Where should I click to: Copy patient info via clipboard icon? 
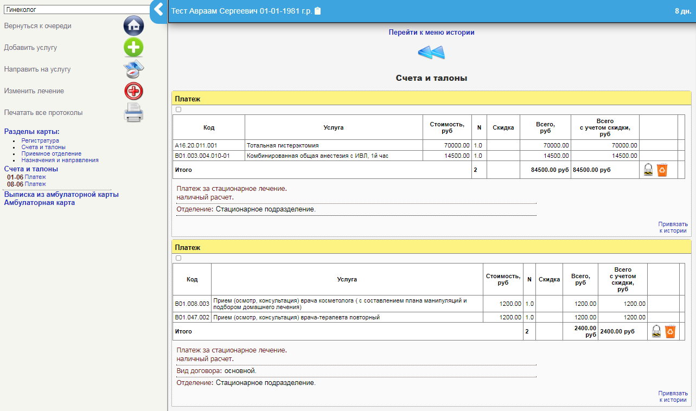tap(318, 11)
